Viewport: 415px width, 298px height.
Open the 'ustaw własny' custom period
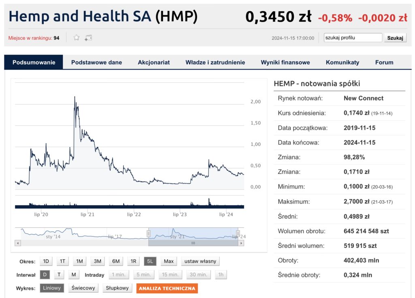pyautogui.click(x=200, y=261)
